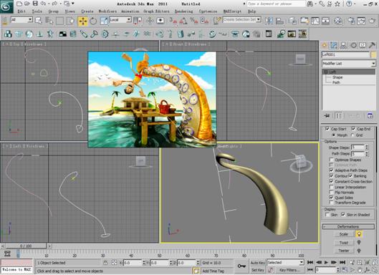Switch to the Utilities hammer panel tab
The height and width of the screenshot is (275, 379).
pyautogui.click(x=372, y=45)
